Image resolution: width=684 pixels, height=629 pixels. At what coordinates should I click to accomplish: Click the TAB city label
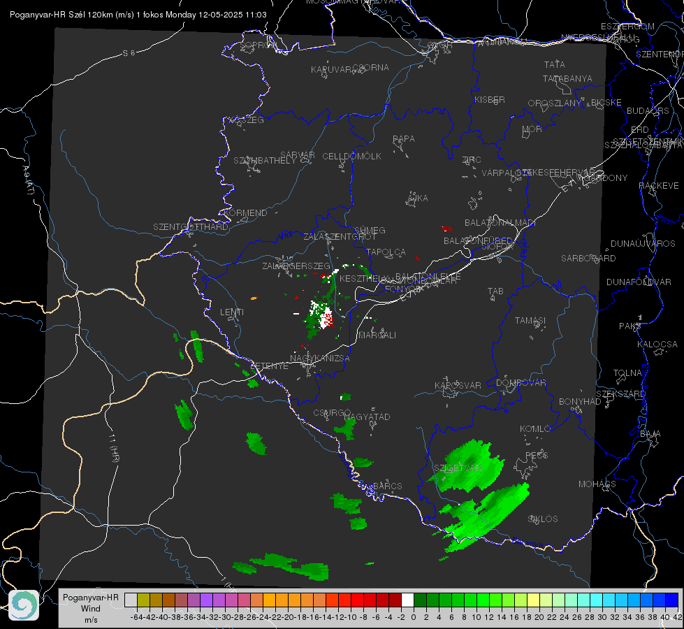pos(495,291)
